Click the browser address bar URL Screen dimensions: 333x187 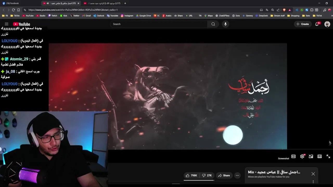point(73,10)
